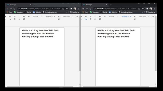Image resolution: width=163 pixels, height=91 pixels.
Task: Open Sans Serif font dropdown in left window
Action: (68, 16)
